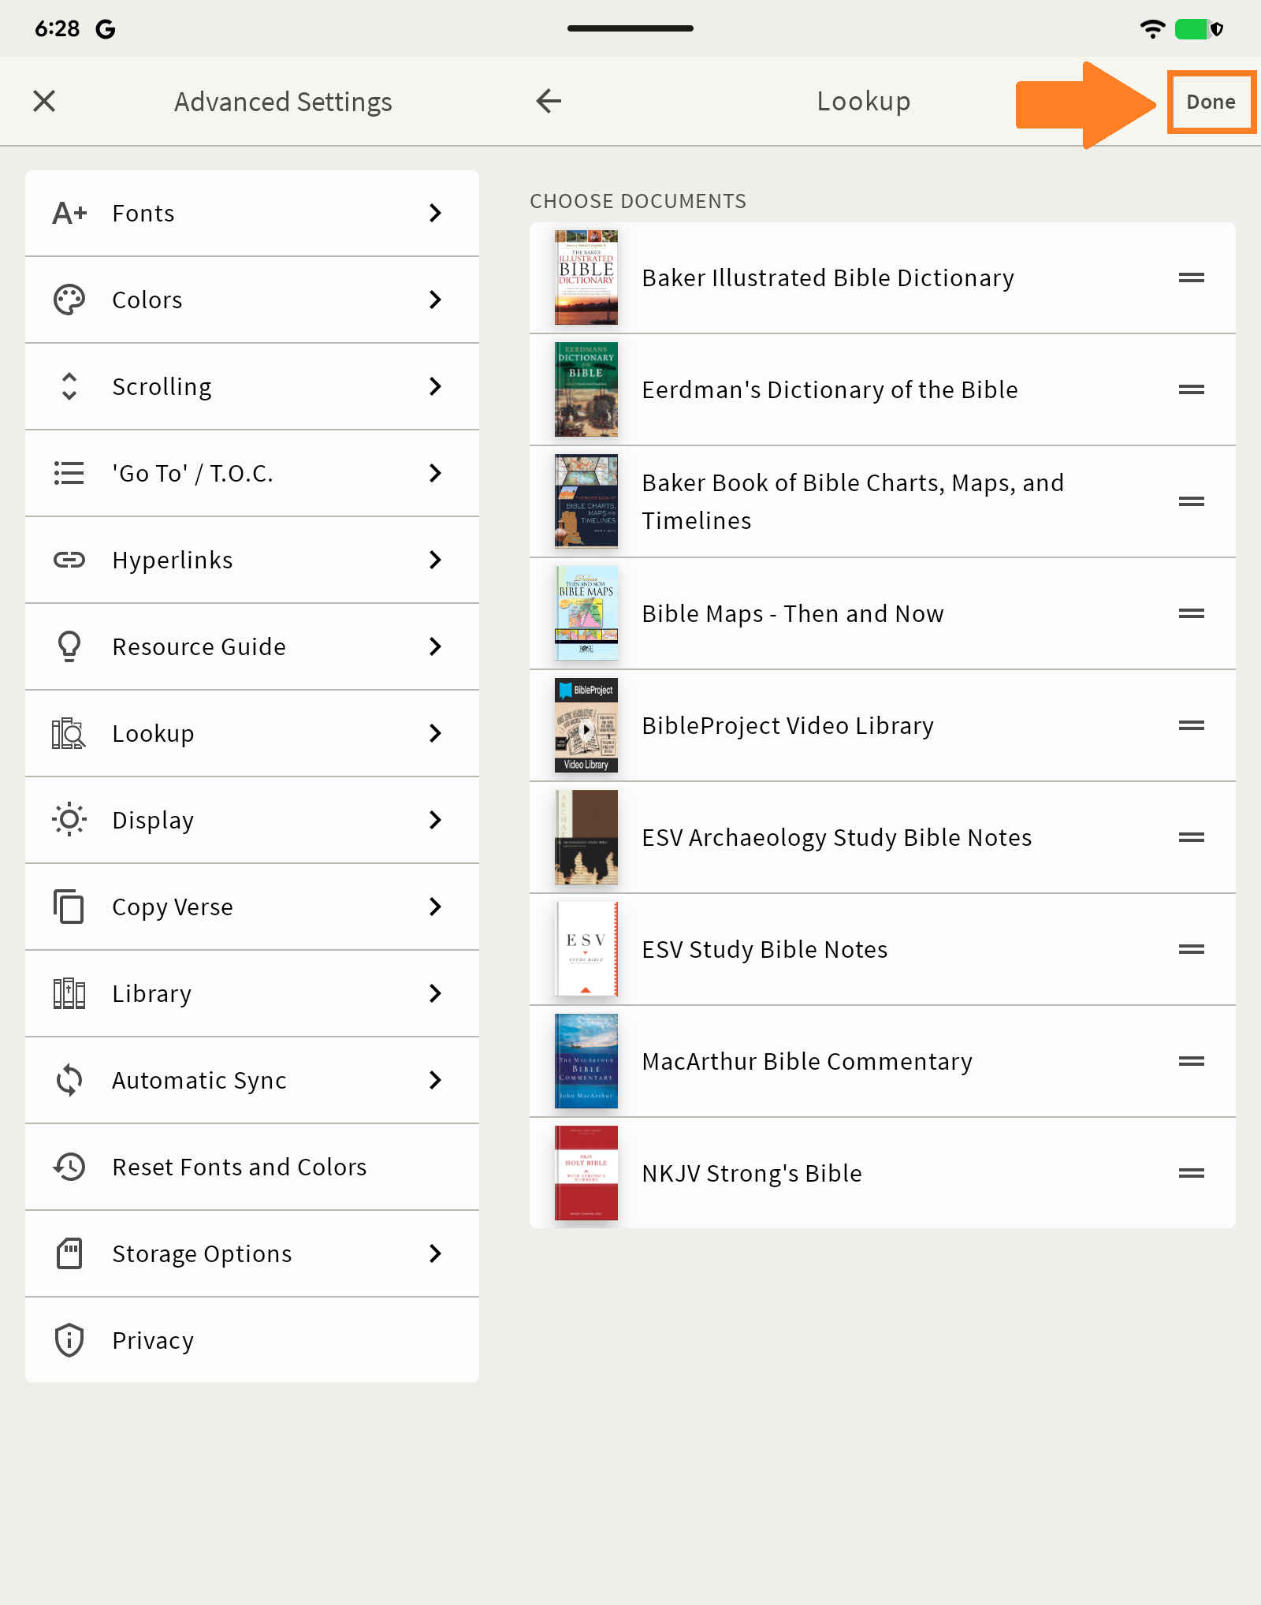Viewport: 1261px width, 1605px height.
Task: Select the ESV Archaeology Study Bible Notes cover
Action: 586,837
